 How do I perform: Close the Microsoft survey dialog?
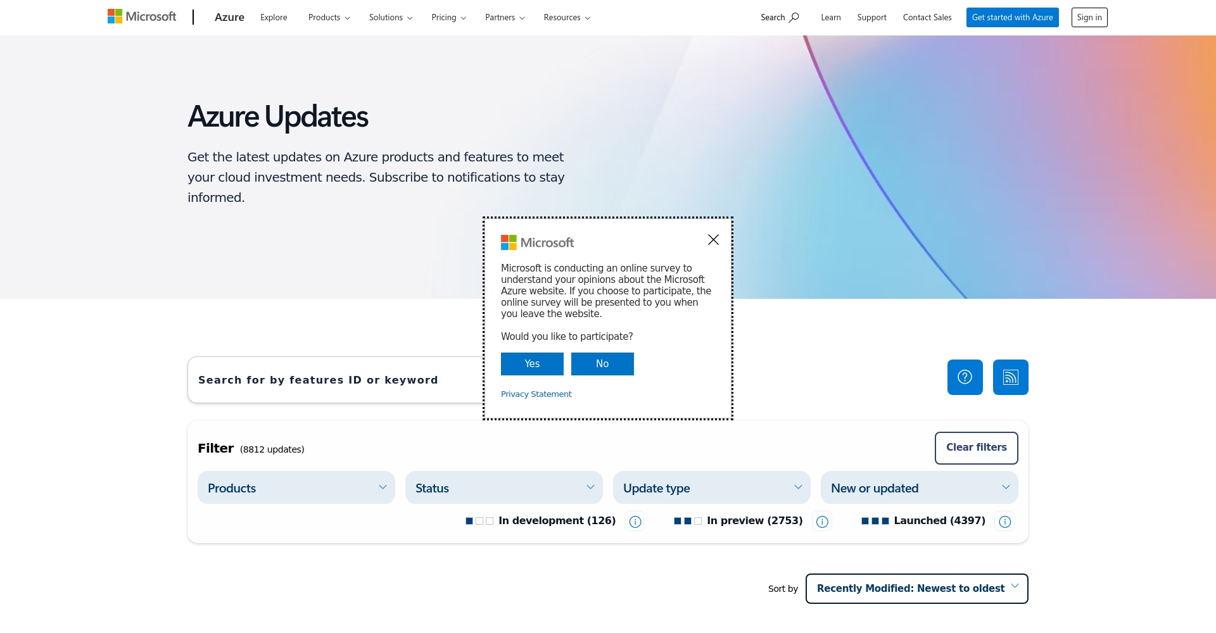(713, 240)
